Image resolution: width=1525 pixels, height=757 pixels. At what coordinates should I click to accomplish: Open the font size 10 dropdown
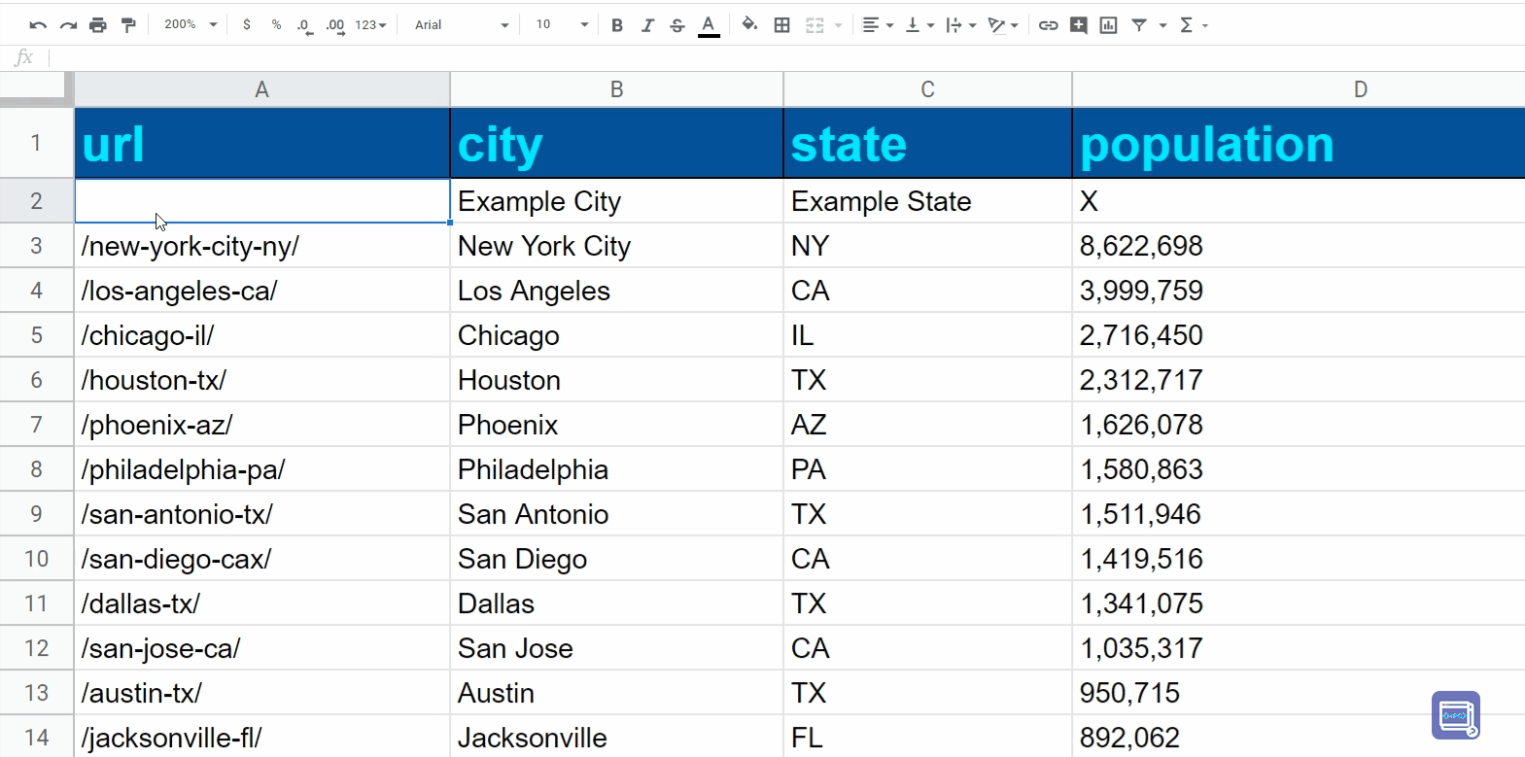tap(561, 25)
